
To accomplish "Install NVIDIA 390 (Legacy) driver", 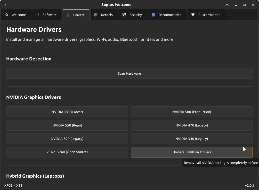I will [67, 139].
